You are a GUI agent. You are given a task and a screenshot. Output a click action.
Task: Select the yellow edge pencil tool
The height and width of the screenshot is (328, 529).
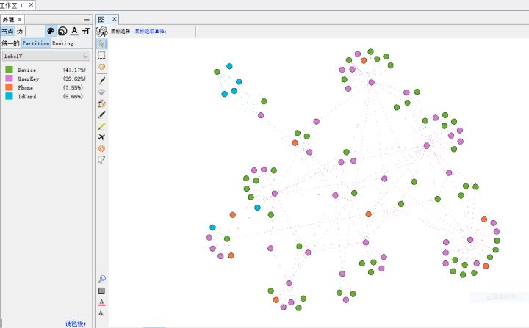point(101,126)
